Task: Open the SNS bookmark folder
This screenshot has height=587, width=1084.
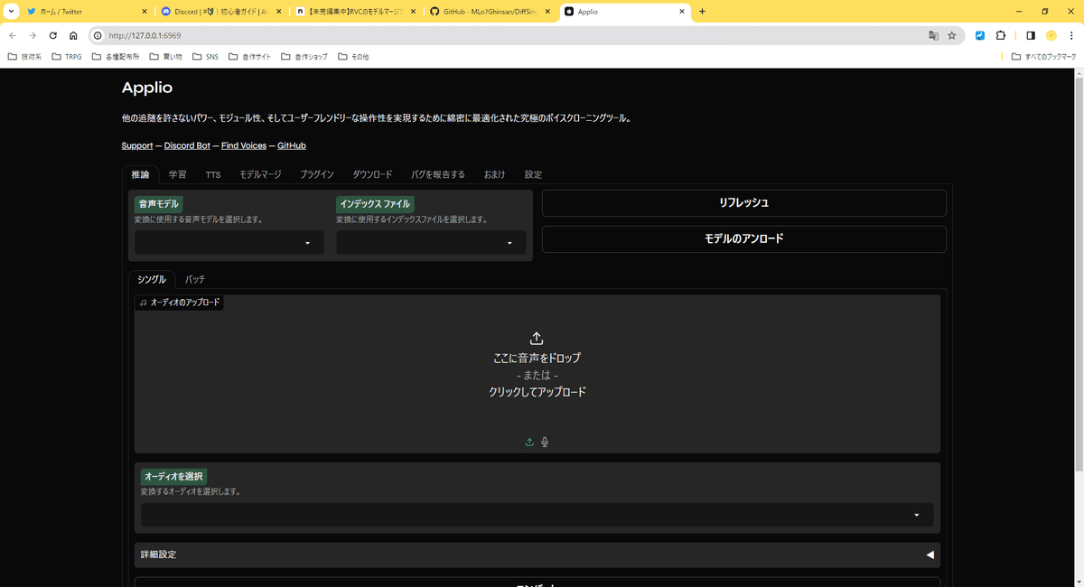Action: (203, 56)
